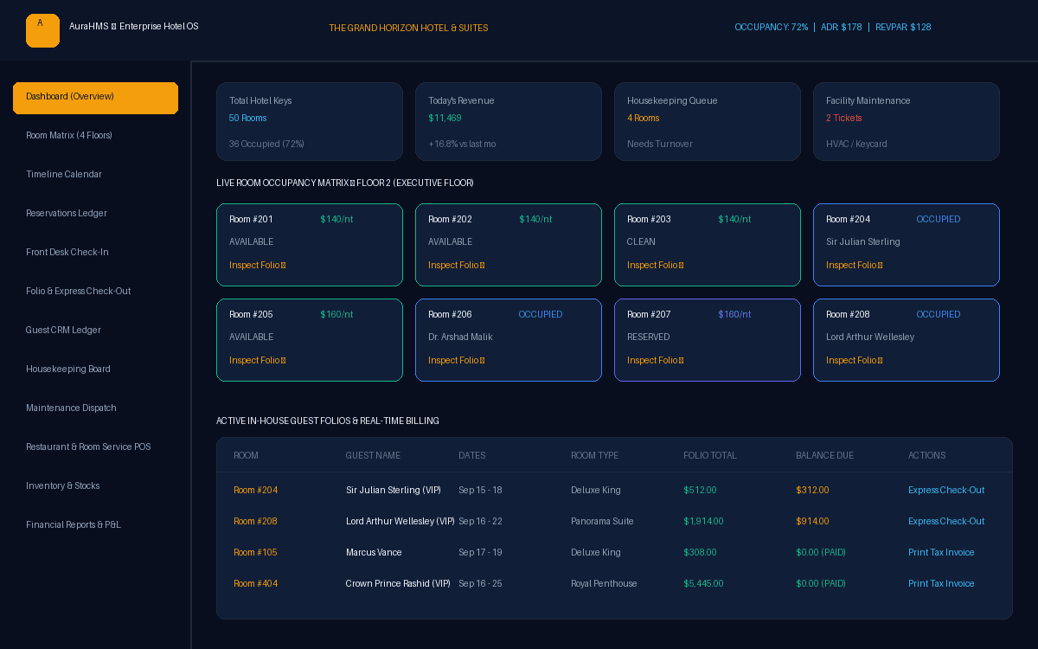Click the OCCUPANCY: 72% header stat
This screenshot has width=1038, height=649.
[772, 28]
